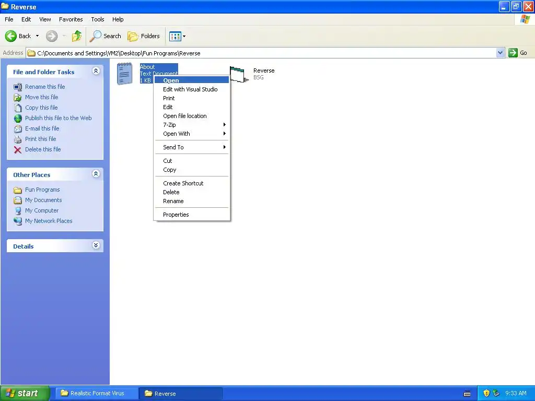Expand the Details panel
The height and width of the screenshot is (401, 535).
(x=96, y=245)
